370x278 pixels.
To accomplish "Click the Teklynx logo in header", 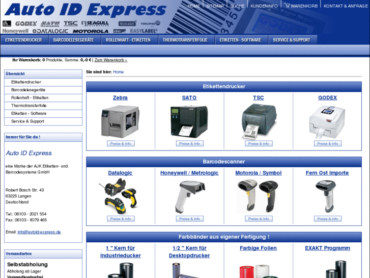I will 150,23.
